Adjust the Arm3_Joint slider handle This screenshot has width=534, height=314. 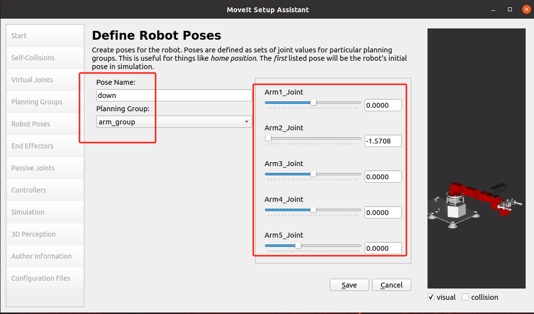313,174
